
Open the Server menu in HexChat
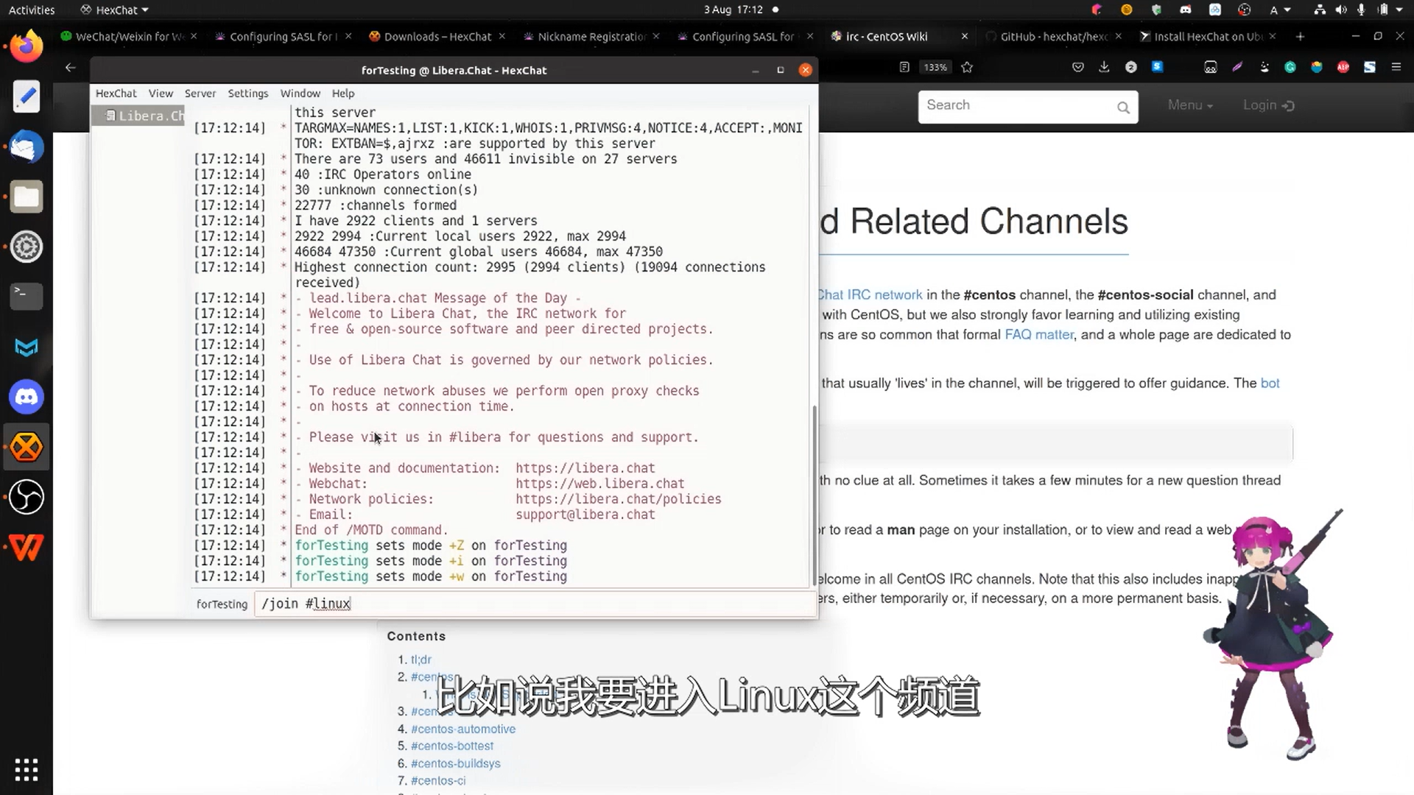200,93
